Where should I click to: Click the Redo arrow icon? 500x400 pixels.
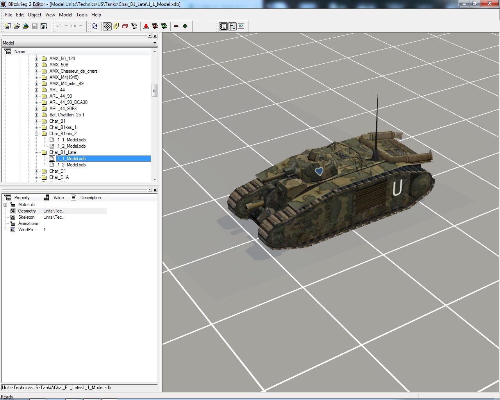click(x=73, y=26)
